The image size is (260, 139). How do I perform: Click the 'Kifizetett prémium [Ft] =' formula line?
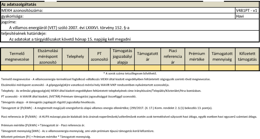pos(46,137)
